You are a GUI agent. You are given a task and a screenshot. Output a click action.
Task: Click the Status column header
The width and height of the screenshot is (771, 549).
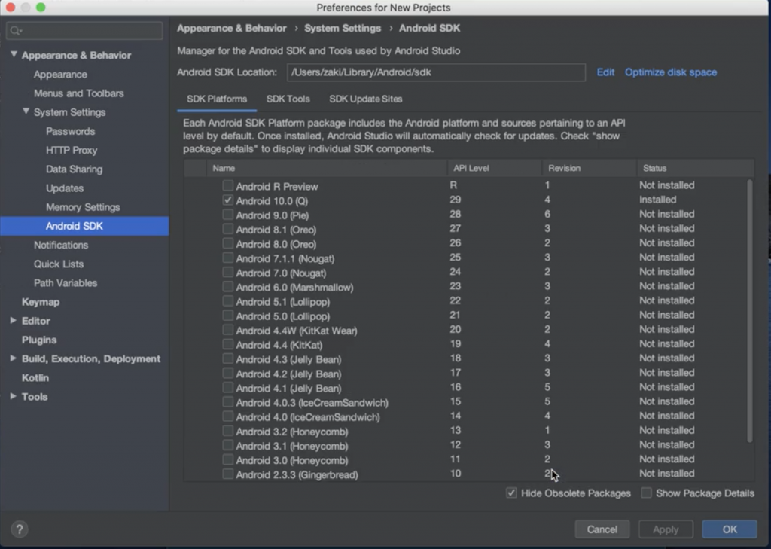click(695, 168)
